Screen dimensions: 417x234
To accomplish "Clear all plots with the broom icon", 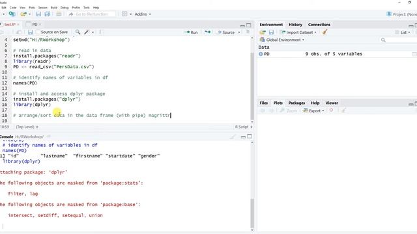I will pos(343,110).
